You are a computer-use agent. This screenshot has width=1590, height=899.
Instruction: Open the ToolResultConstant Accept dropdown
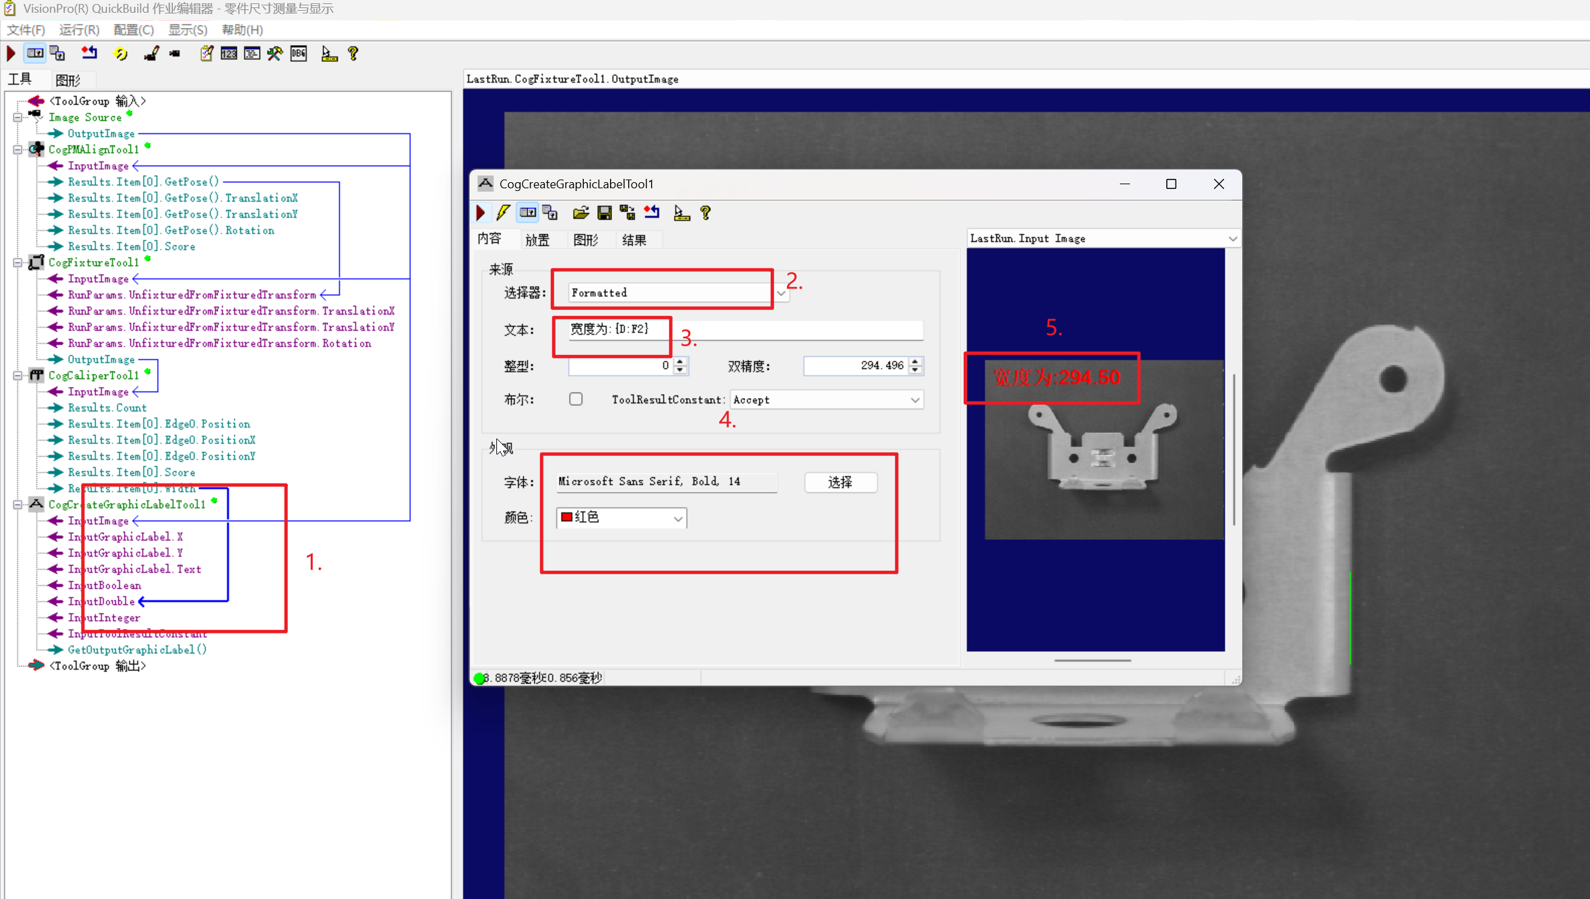coord(915,400)
